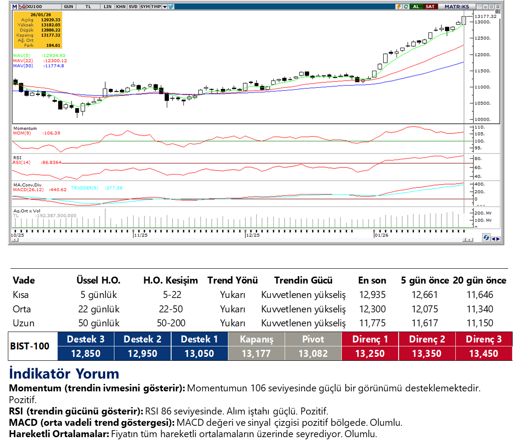Screen dimensions: 513x445
Task: Toggle the SVD option in toolbar
Action: point(133,7)
